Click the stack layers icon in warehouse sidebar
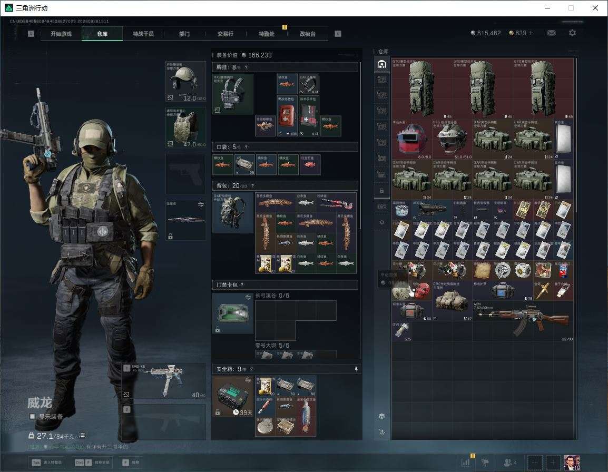The width and height of the screenshot is (608, 472). coord(381,416)
